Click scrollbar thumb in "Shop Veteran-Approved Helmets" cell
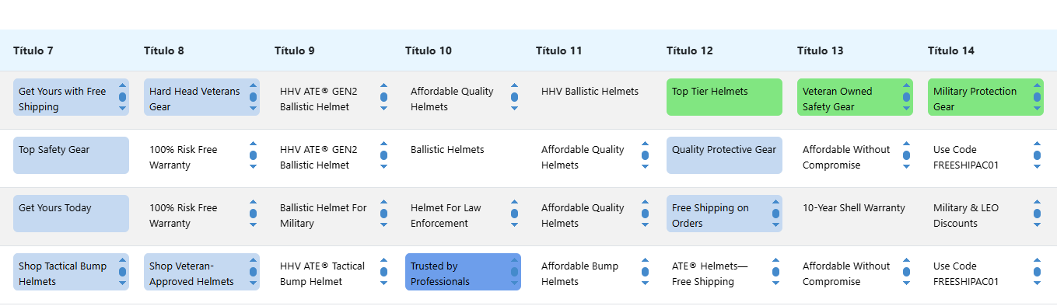Viewport: 1057px width, 306px height. (253, 272)
